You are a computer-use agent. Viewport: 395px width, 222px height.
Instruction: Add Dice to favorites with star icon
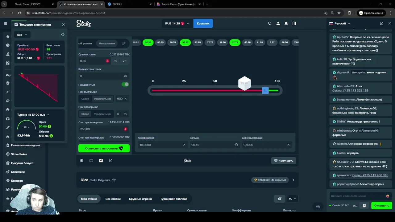pos(114,180)
